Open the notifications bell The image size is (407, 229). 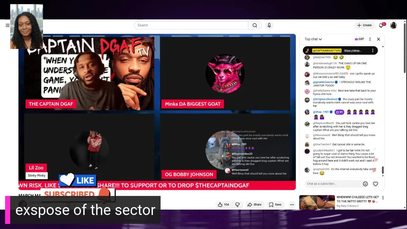click(x=381, y=25)
